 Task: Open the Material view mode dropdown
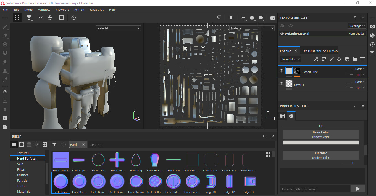118,28
